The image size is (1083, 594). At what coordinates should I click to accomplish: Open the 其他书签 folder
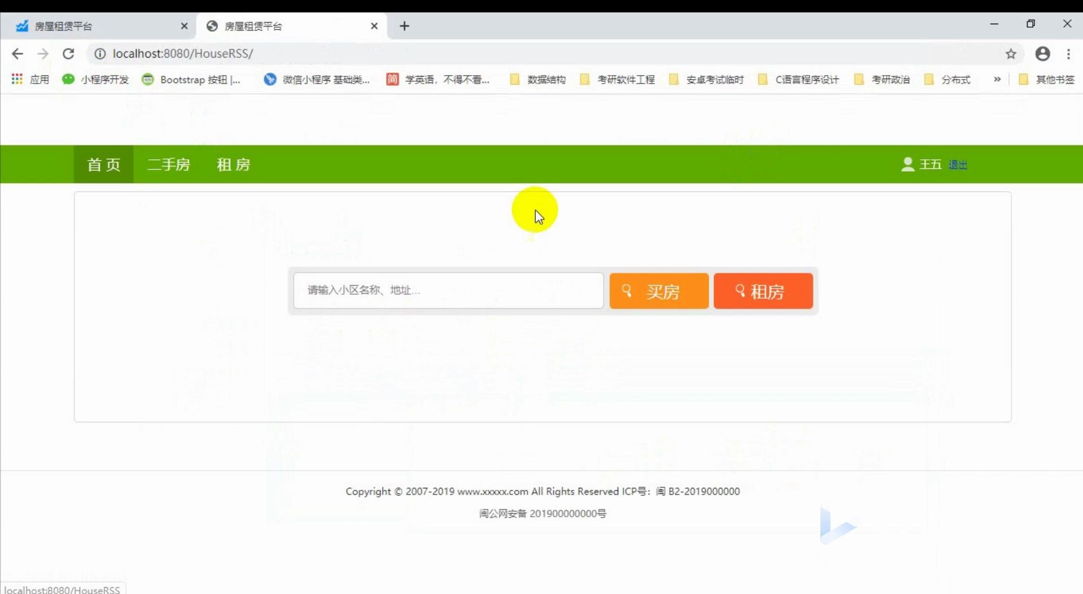[1046, 80]
